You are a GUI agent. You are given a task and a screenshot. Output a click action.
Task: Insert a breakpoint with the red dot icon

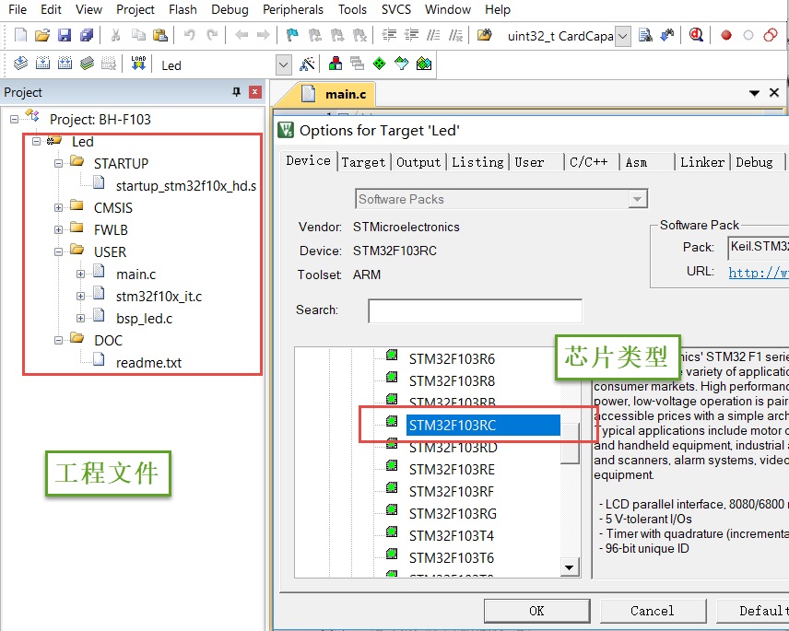coord(725,35)
